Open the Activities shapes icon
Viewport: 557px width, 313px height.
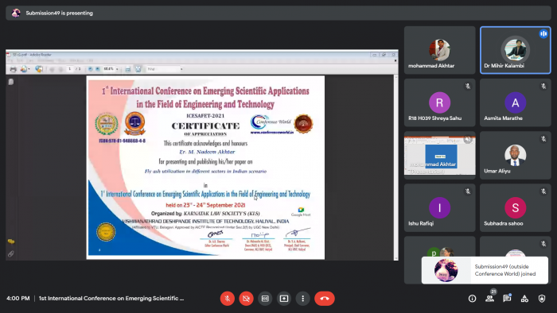coord(524,299)
